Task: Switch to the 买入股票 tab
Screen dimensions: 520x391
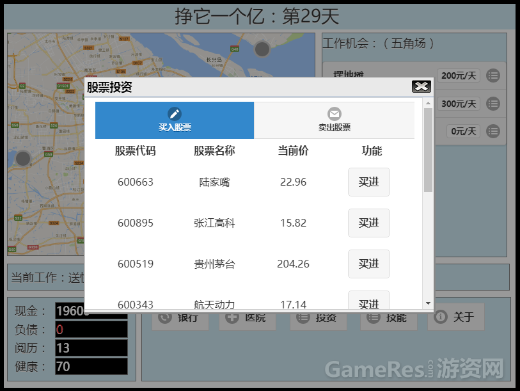Action: click(174, 120)
